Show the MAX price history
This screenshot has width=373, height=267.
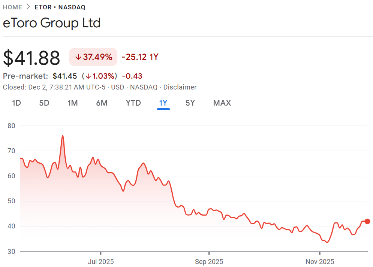click(x=222, y=103)
